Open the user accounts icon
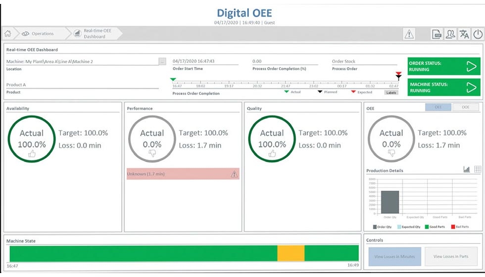Image resolution: width=485 pixels, height=277 pixels. 450,34
